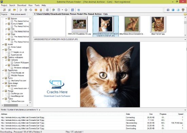The width and height of the screenshot is (187, 133).
Task: Switch to the Web picture search tab
Action: point(18,14)
